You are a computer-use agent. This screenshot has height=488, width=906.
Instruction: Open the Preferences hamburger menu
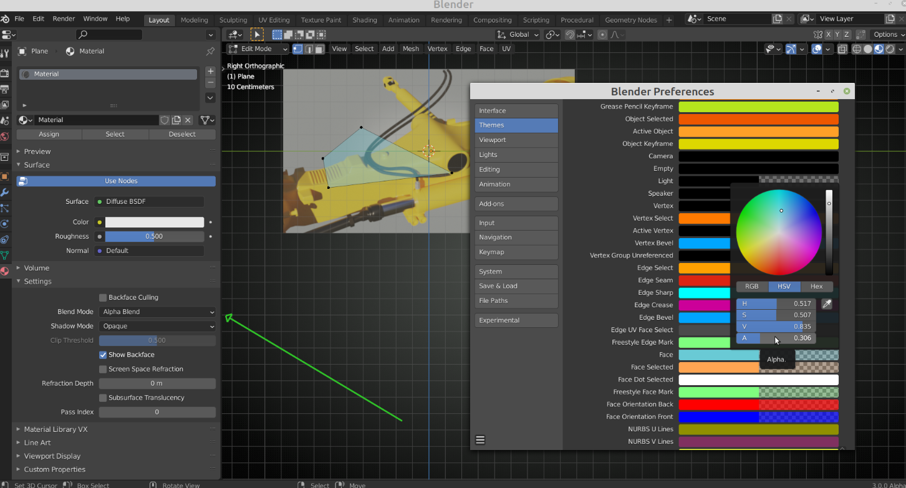[480, 440]
